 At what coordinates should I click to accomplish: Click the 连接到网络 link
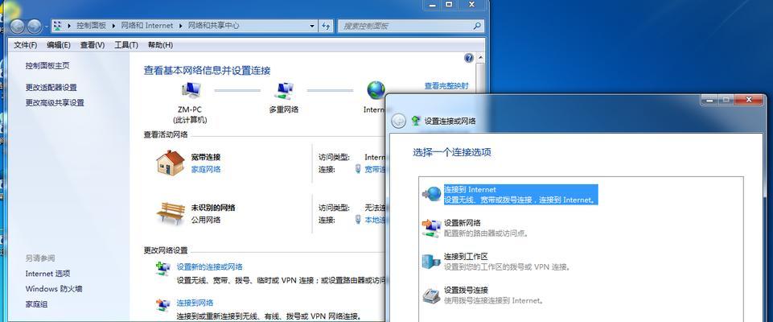(195, 303)
